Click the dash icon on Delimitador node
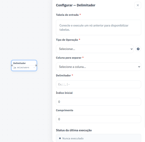 34,68
